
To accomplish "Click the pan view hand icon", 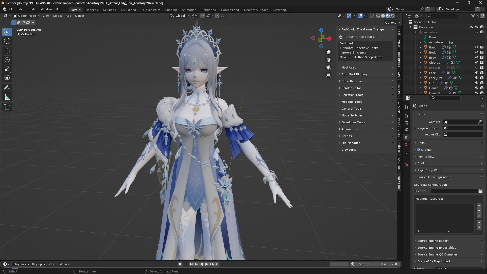I will (328, 60).
